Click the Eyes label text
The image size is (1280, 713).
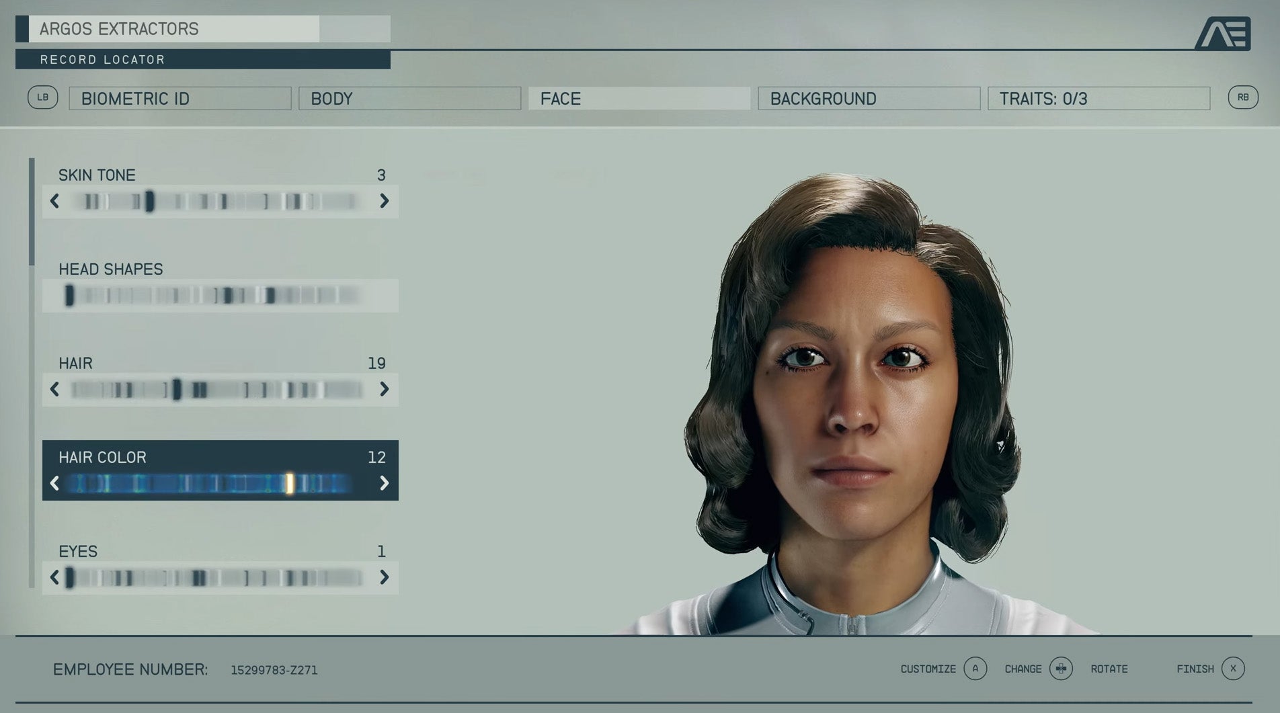78,551
